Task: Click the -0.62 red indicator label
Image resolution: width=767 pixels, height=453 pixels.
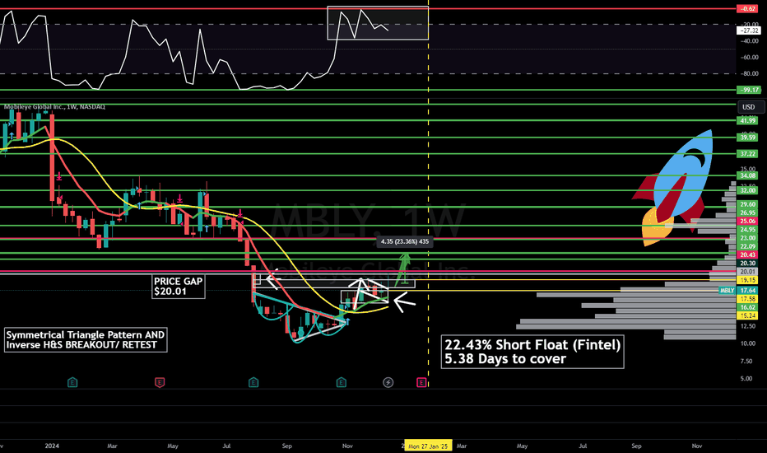Action: (x=748, y=9)
